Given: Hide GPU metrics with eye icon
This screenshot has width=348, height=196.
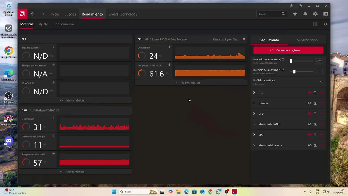Looking at the screenshot, I should pos(310,114).
